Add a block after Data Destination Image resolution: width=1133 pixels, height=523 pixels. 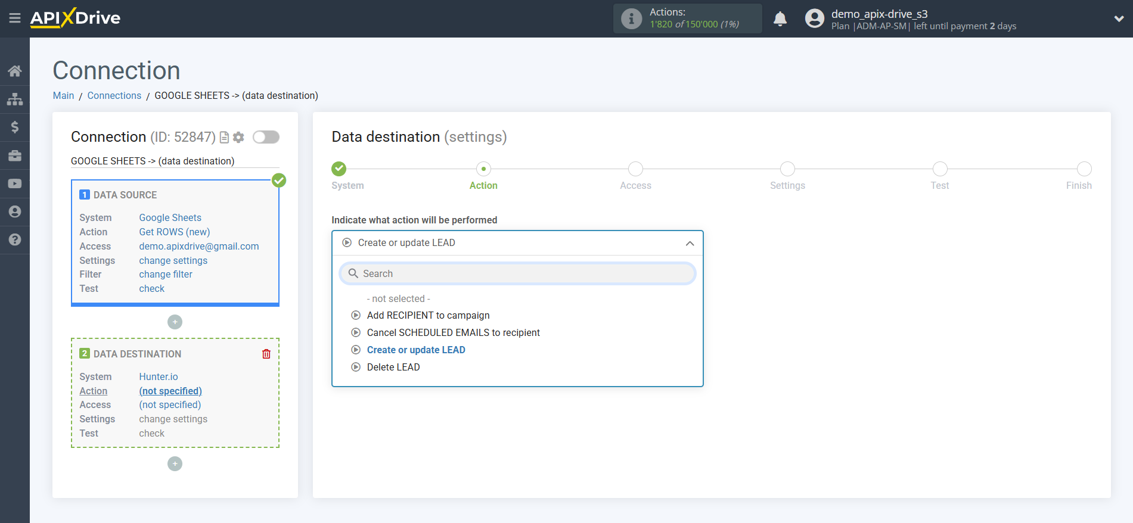(175, 464)
